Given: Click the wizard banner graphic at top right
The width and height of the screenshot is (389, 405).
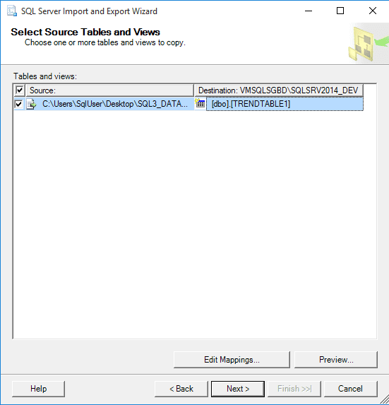Looking at the screenshot, I should (x=369, y=43).
